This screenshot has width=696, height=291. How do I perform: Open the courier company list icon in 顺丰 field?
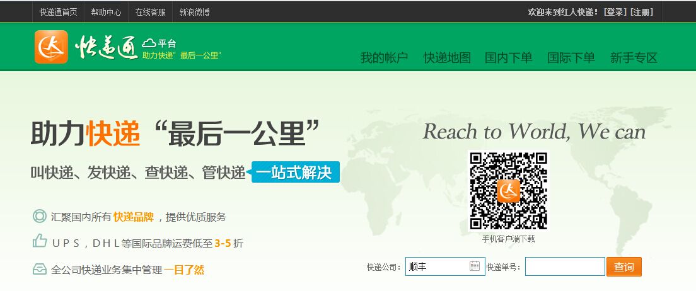click(475, 266)
